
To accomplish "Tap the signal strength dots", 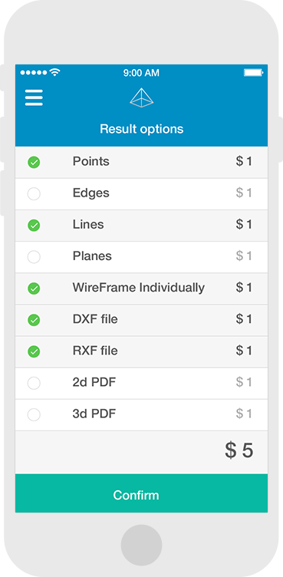I will tap(34, 72).
